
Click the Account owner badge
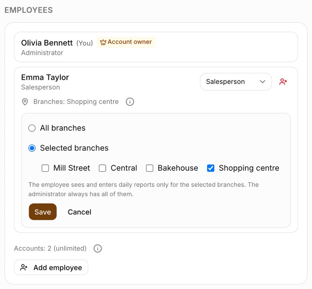(126, 42)
